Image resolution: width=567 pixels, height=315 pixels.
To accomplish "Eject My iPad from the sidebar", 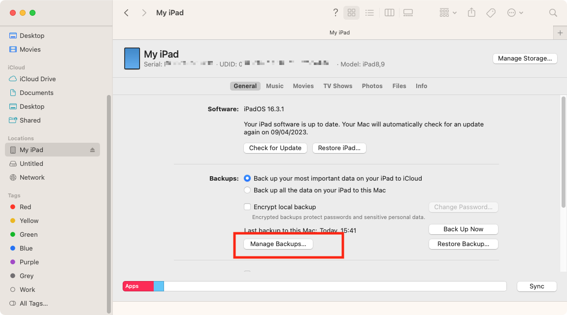I will (93, 150).
